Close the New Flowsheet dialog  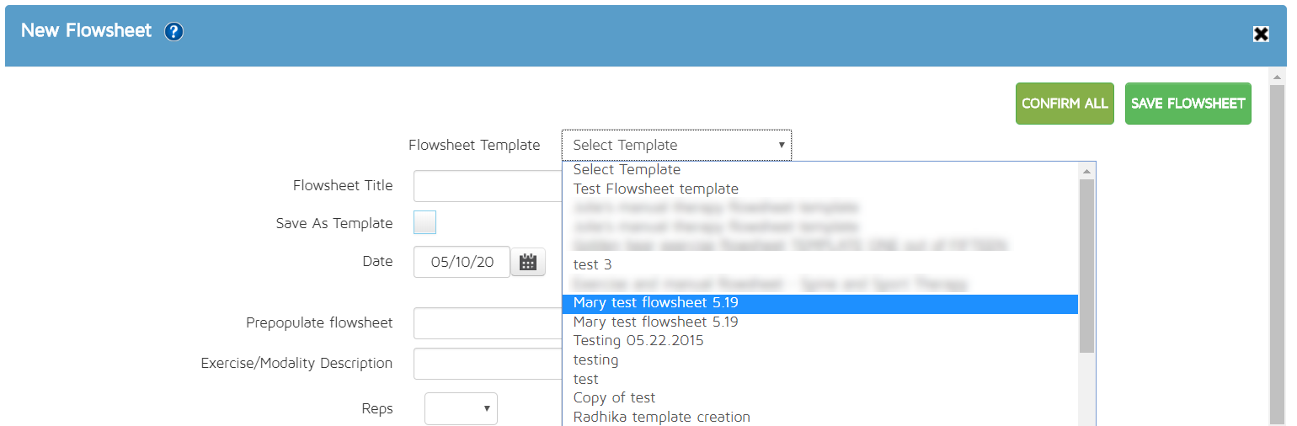point(1261,34)
